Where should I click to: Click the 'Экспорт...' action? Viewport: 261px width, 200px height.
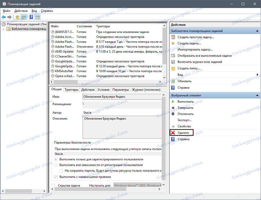coord(185,120)
